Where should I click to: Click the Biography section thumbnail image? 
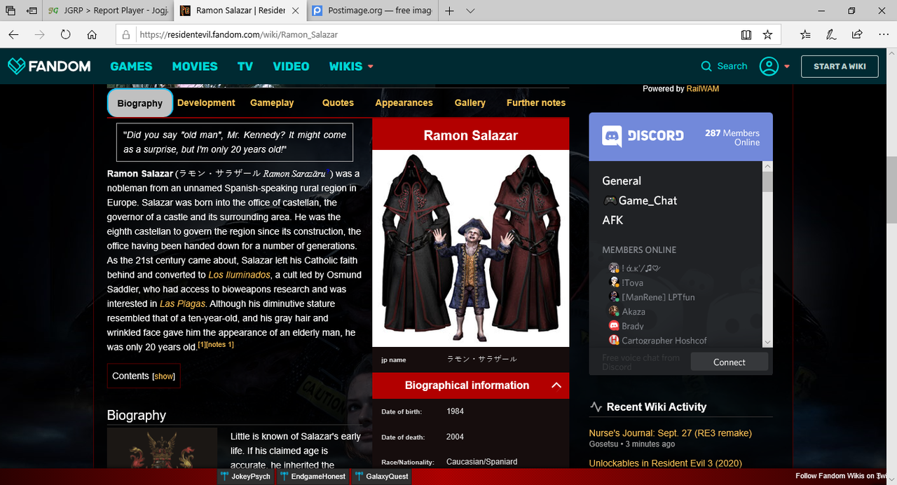[162, 449]
